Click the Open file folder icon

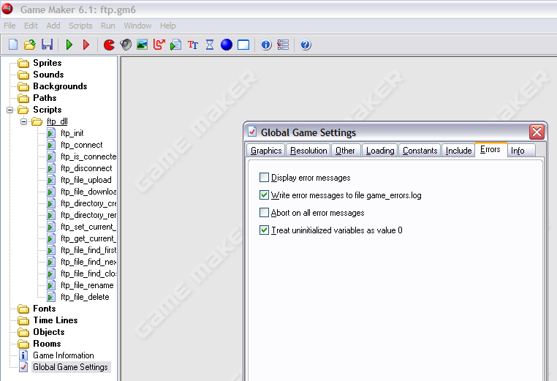coord(30,45)
